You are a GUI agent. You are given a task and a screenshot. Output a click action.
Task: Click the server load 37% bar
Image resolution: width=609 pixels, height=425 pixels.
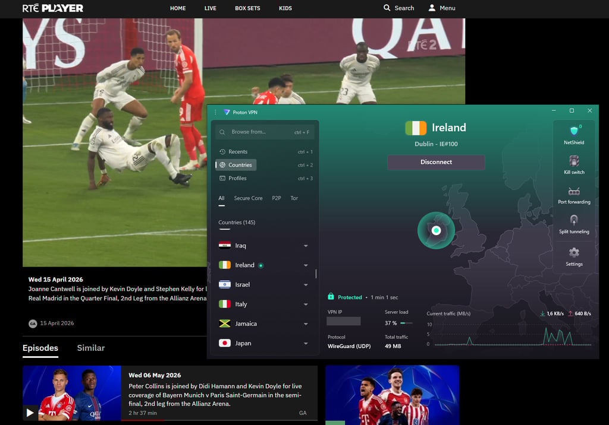pos(407,323)
